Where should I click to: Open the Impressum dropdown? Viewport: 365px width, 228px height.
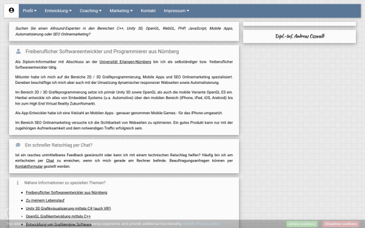(176, 11)
